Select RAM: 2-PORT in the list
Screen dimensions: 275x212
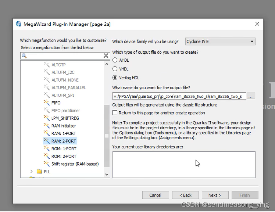64,141
